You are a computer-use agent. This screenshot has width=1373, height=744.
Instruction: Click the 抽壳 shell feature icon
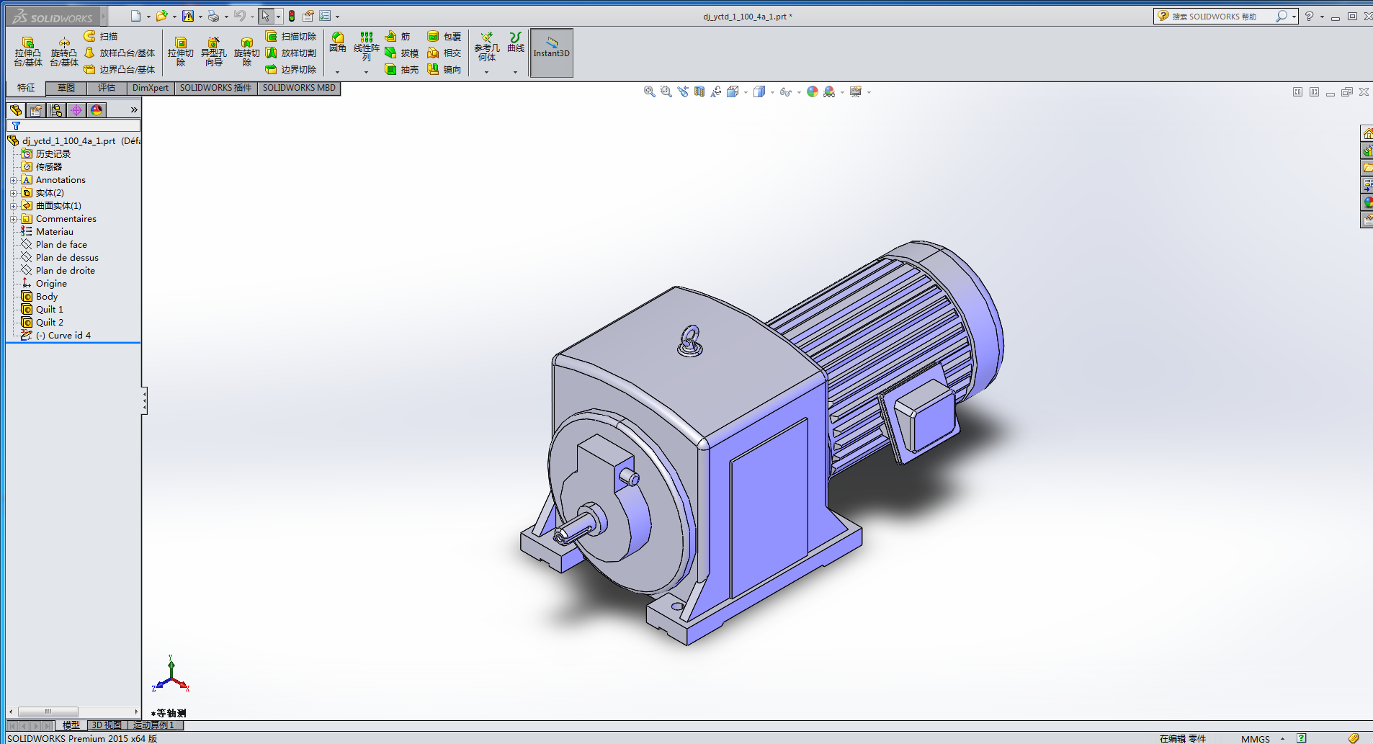(x=401, y=70)
